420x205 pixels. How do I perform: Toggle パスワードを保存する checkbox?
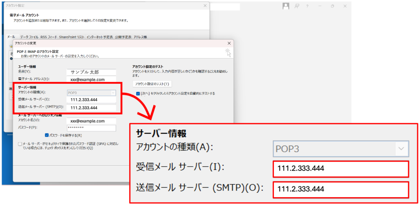tap(47, 135)
